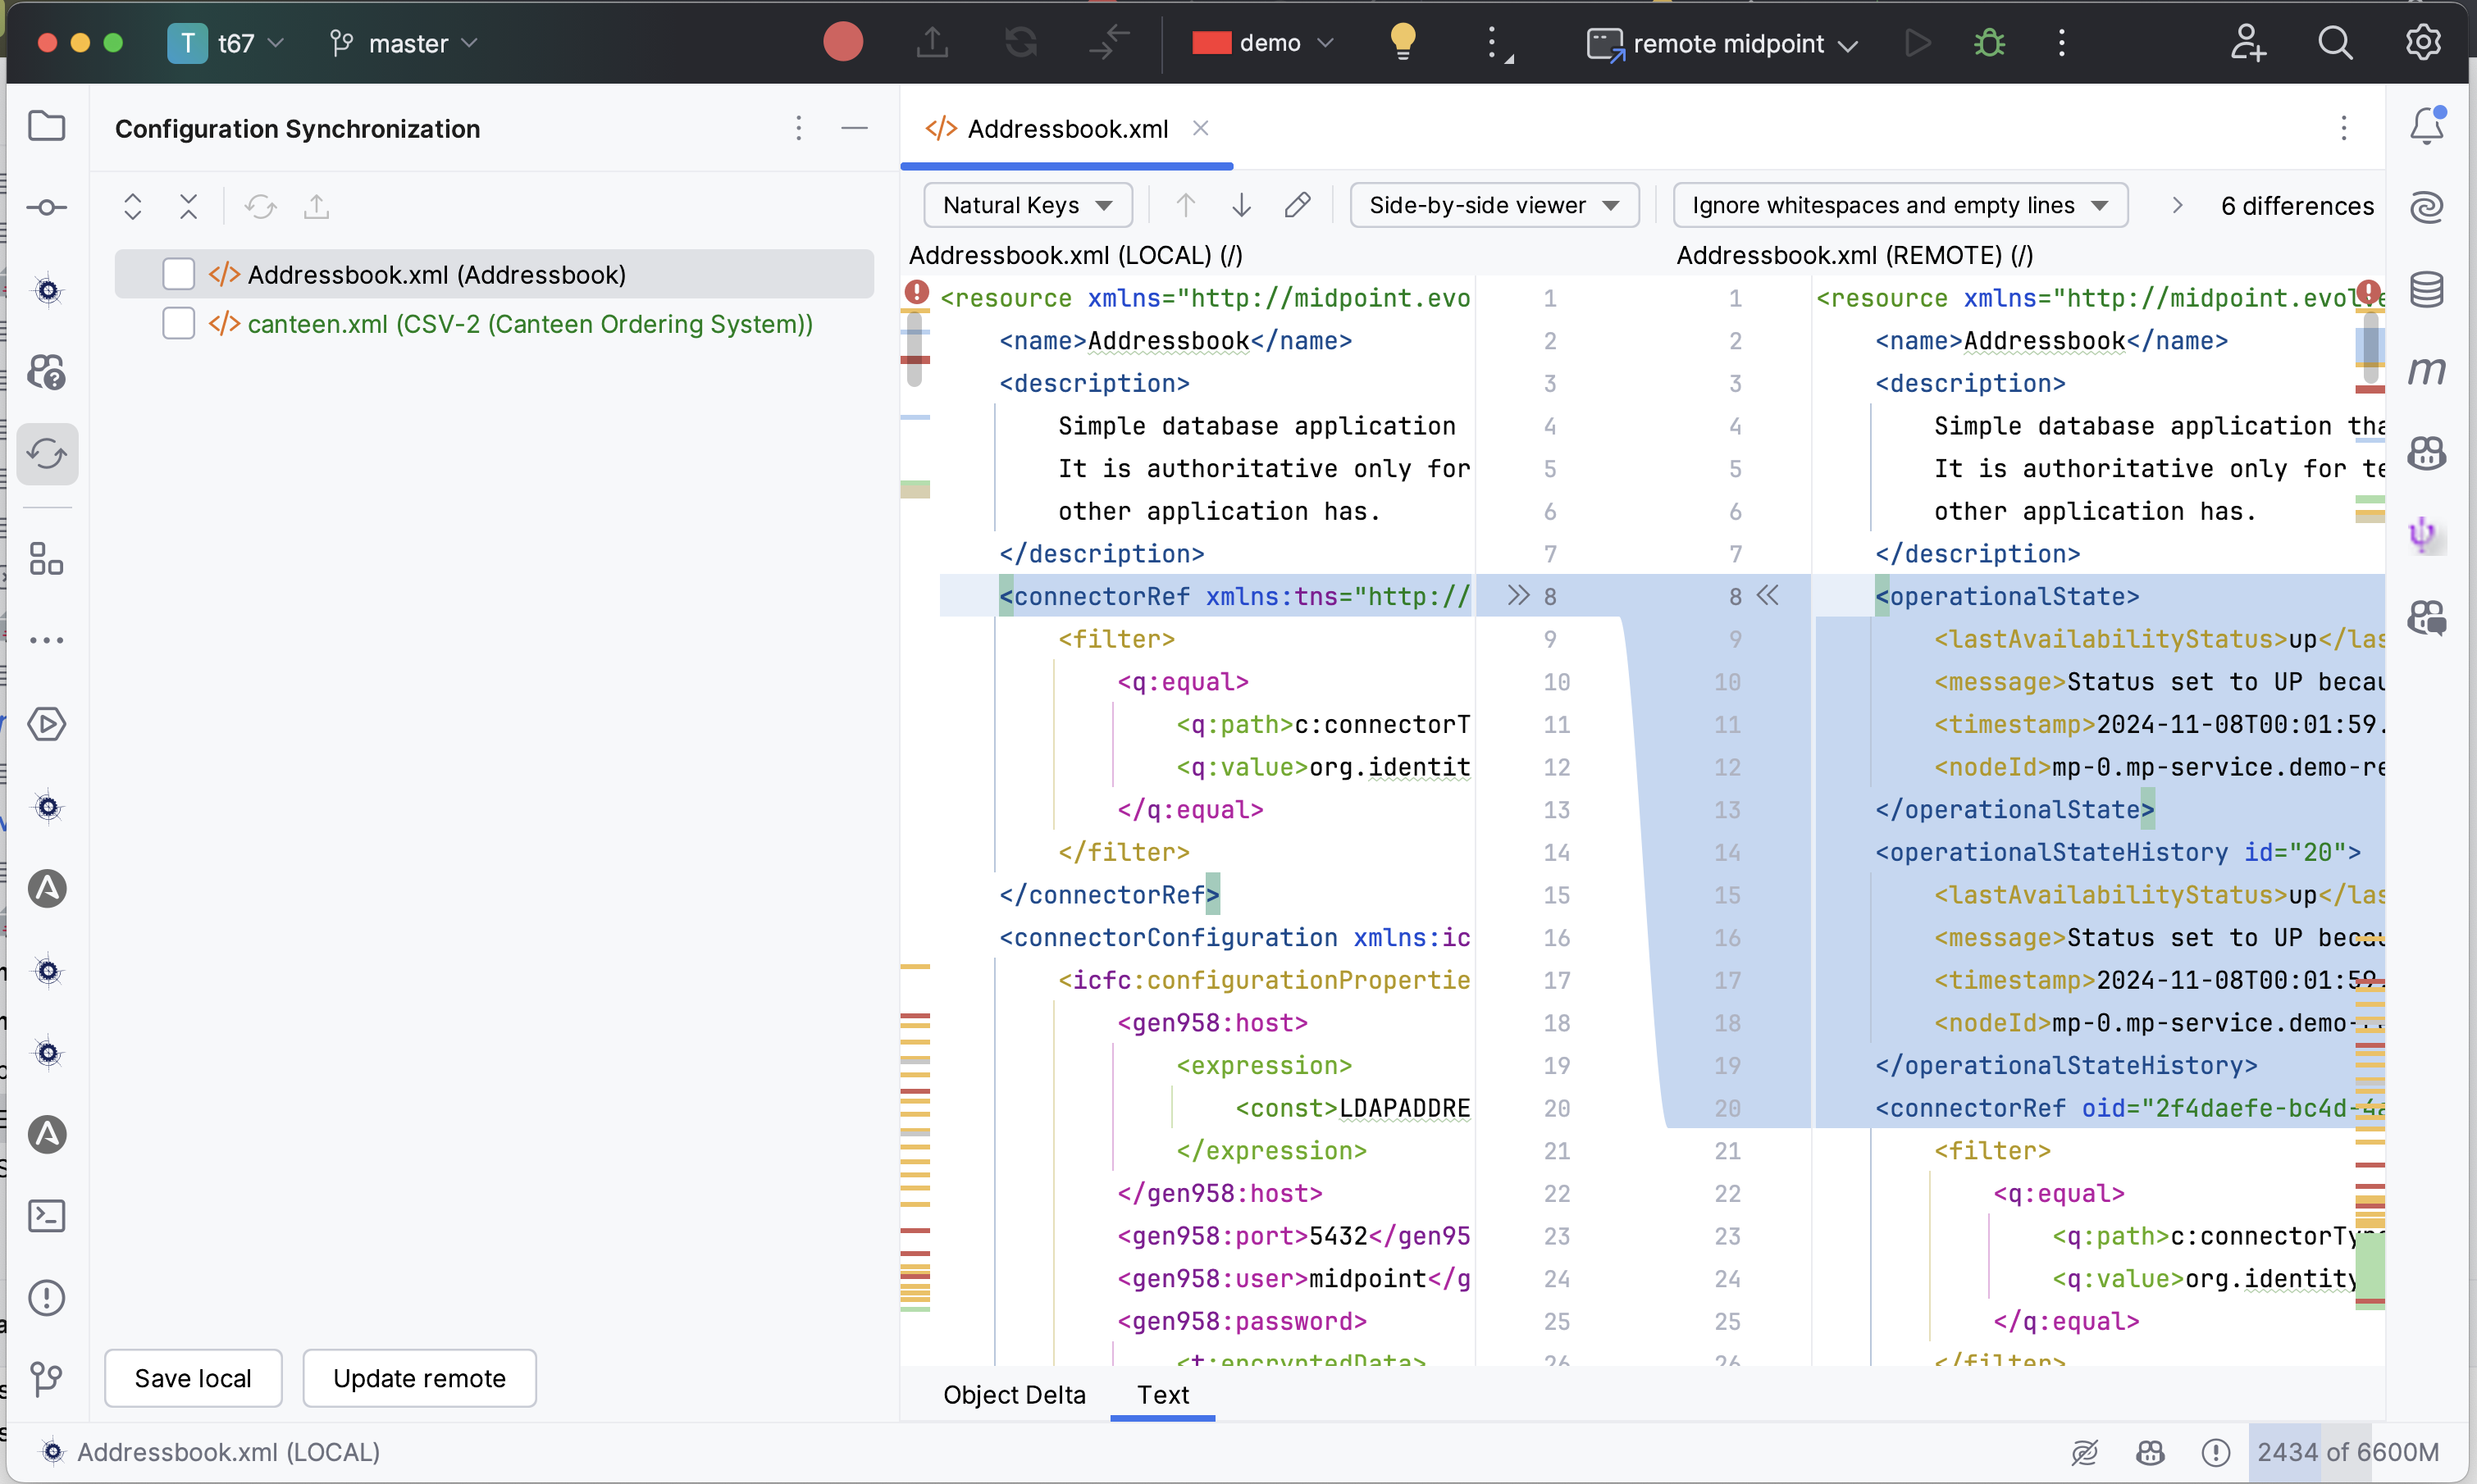Open the notifications bell
The height and width of the screenshot is (1484, 2477).
coord(2425,126)
